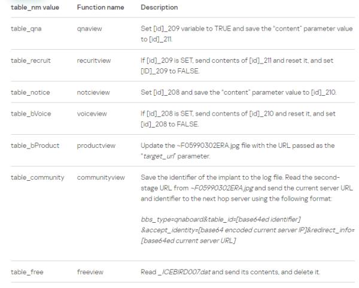This screenshot has height=288, width=359.
Task: Select the table_community cell
Action: pos(38,178)
